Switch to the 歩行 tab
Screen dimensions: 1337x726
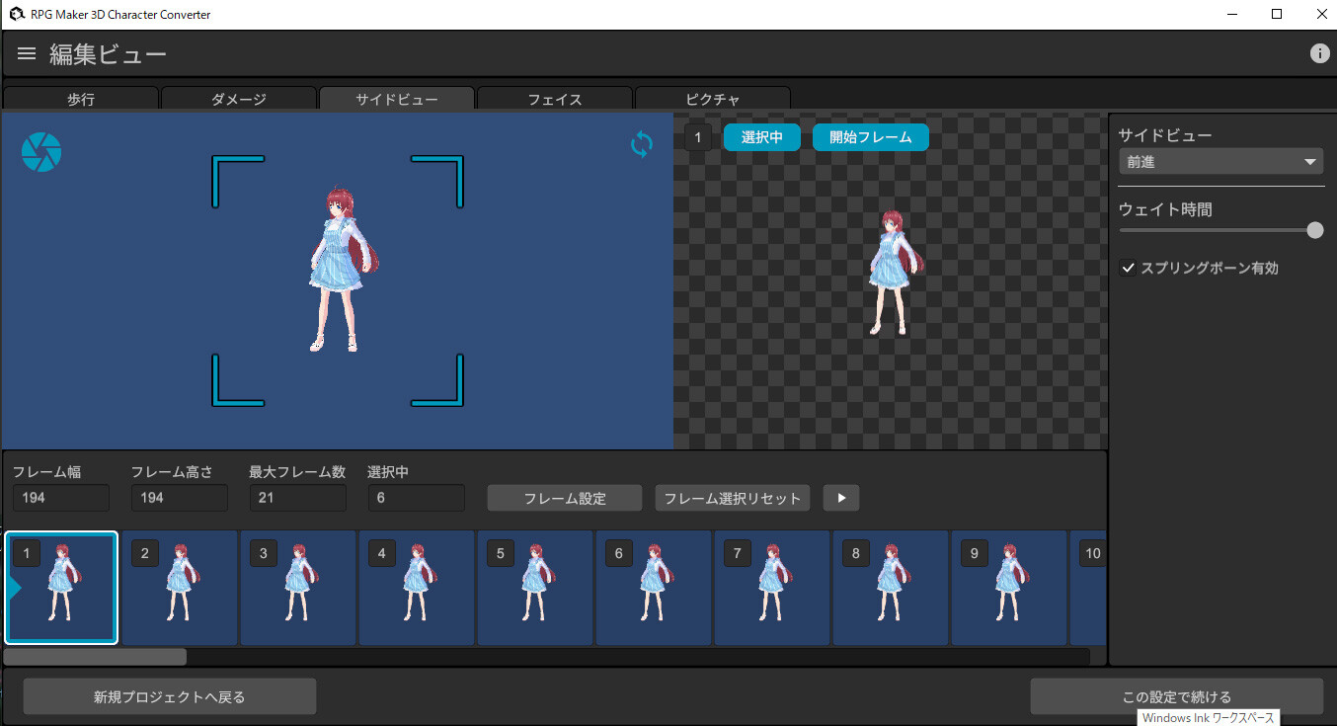[80, 98]
